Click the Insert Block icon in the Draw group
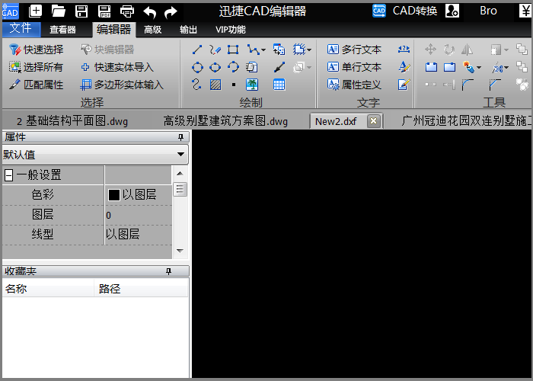 coord(279,50)
